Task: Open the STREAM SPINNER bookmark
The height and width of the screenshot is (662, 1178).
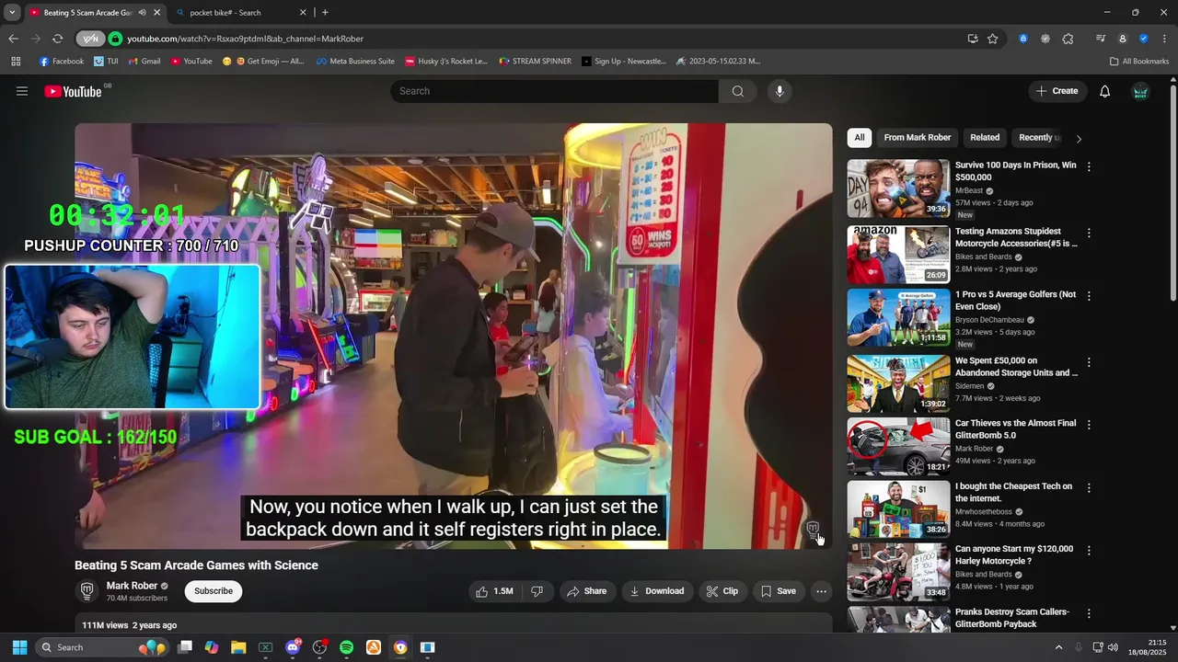Action: tap(536, 62)
